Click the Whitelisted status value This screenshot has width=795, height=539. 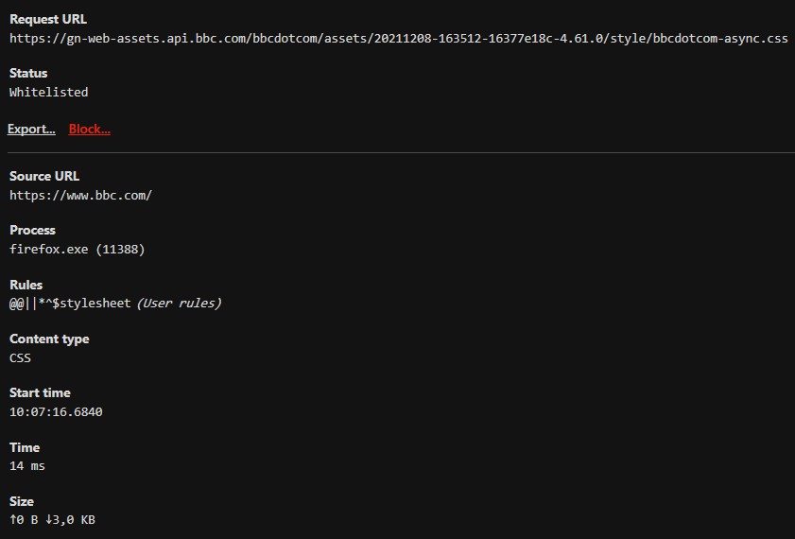point(48,93)
